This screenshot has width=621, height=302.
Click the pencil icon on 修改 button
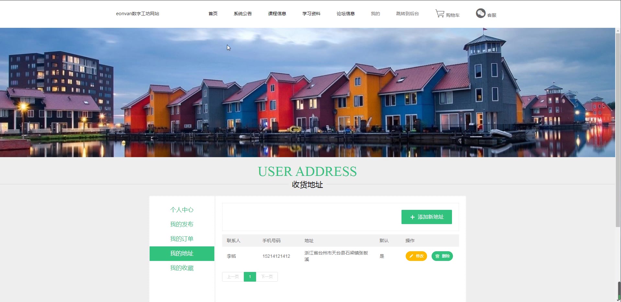(x=411, y=256)
